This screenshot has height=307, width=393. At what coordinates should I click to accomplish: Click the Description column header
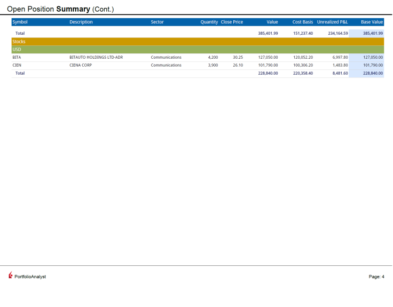(81, 22)
